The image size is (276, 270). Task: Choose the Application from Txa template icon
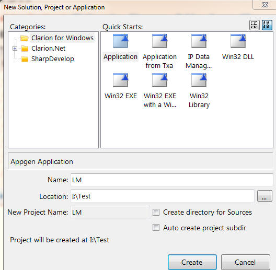point(160,41)
